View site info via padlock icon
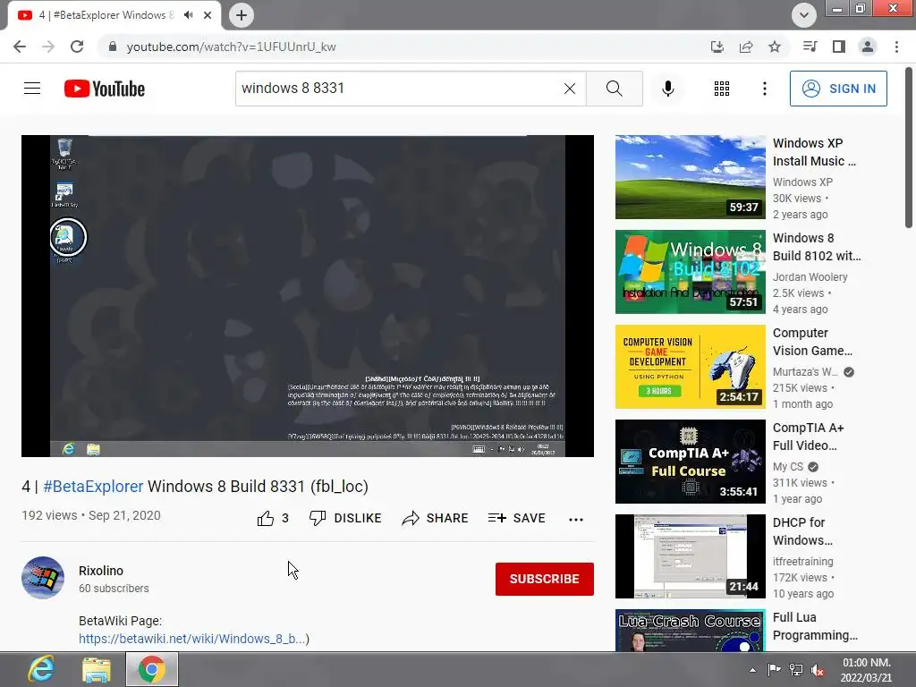The image size is (916, 687). pos(113,47)
